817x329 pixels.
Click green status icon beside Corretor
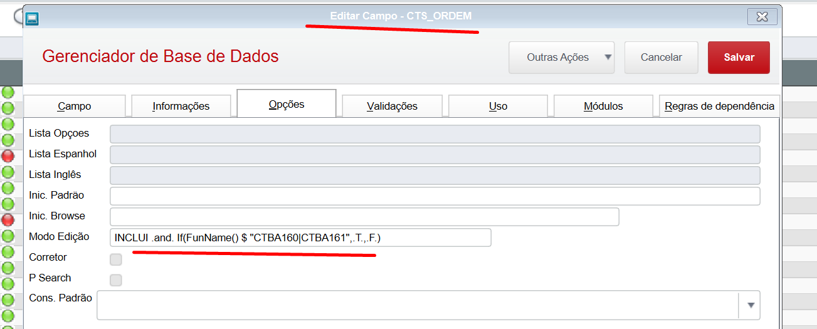click(8, 252)
